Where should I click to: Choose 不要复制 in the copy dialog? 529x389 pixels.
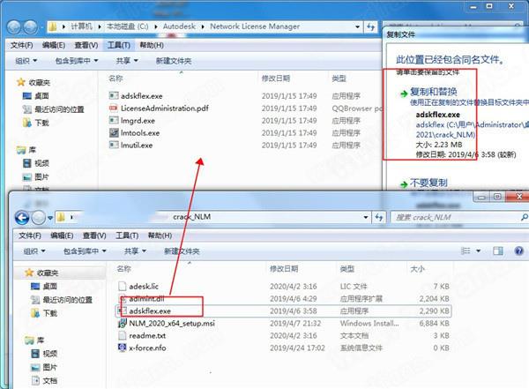[428, 183]
